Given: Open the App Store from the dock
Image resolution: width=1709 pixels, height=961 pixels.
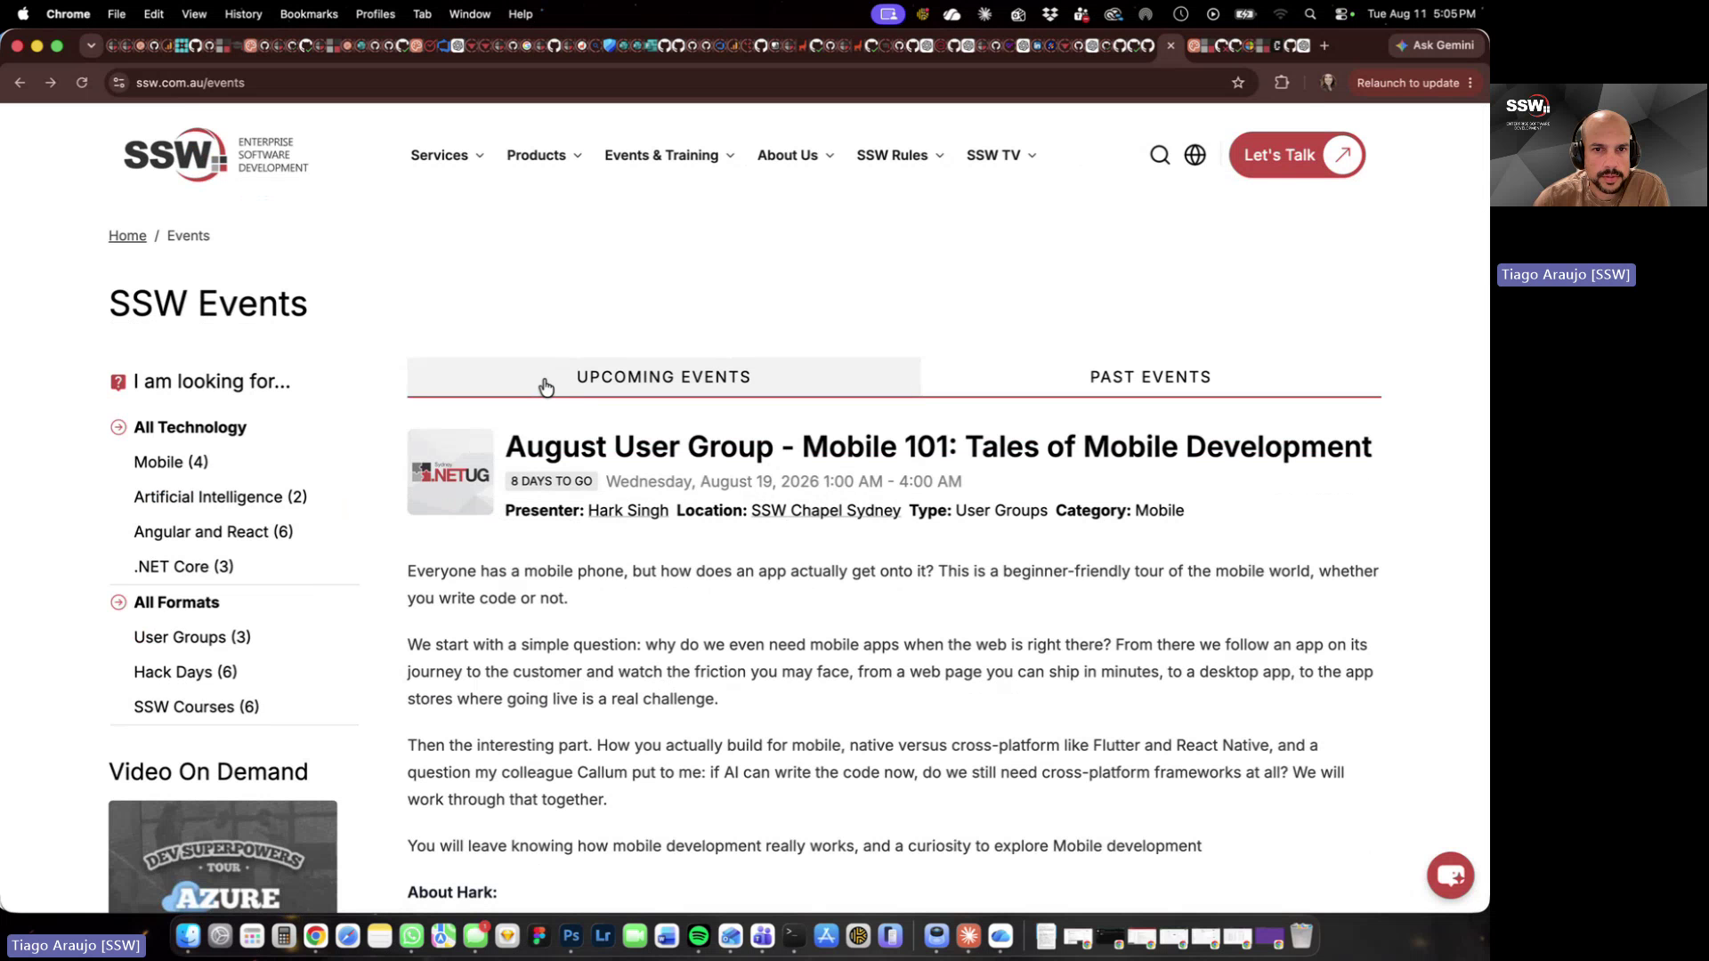Looking at the screenshot, I should (x=826, y=936).
